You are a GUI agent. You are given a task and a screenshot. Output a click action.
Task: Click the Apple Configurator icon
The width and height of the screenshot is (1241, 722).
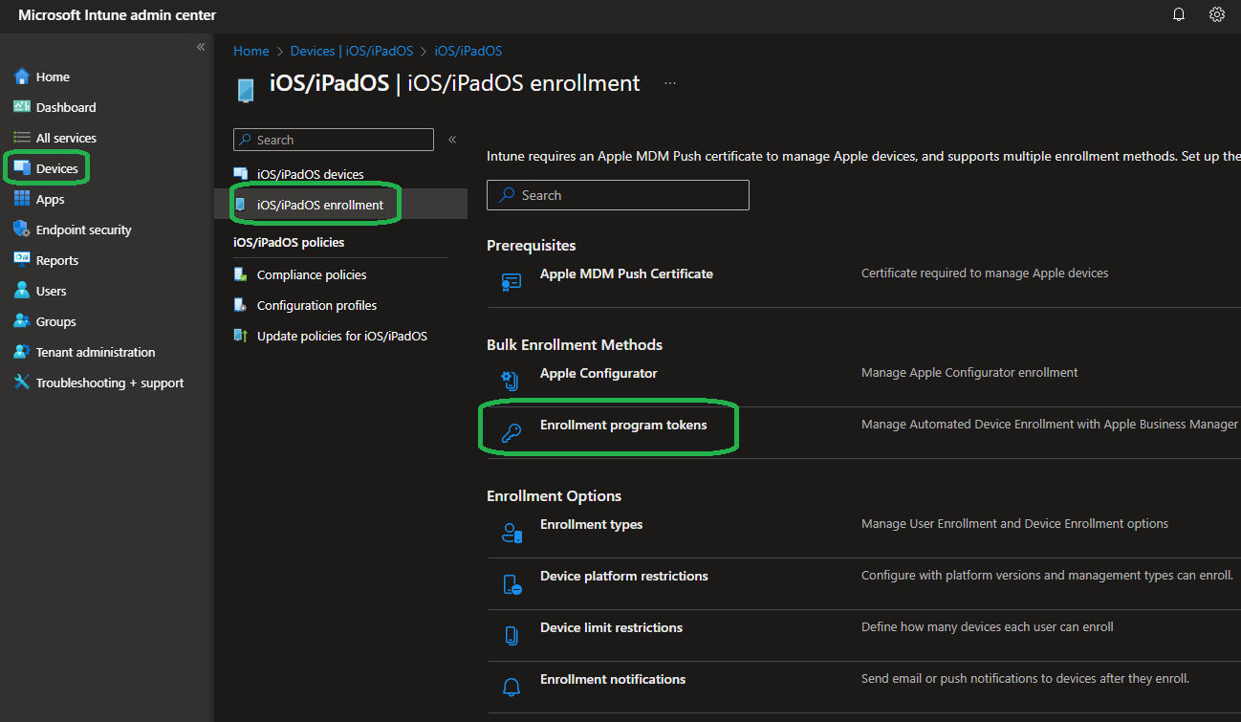click(512, 381)
